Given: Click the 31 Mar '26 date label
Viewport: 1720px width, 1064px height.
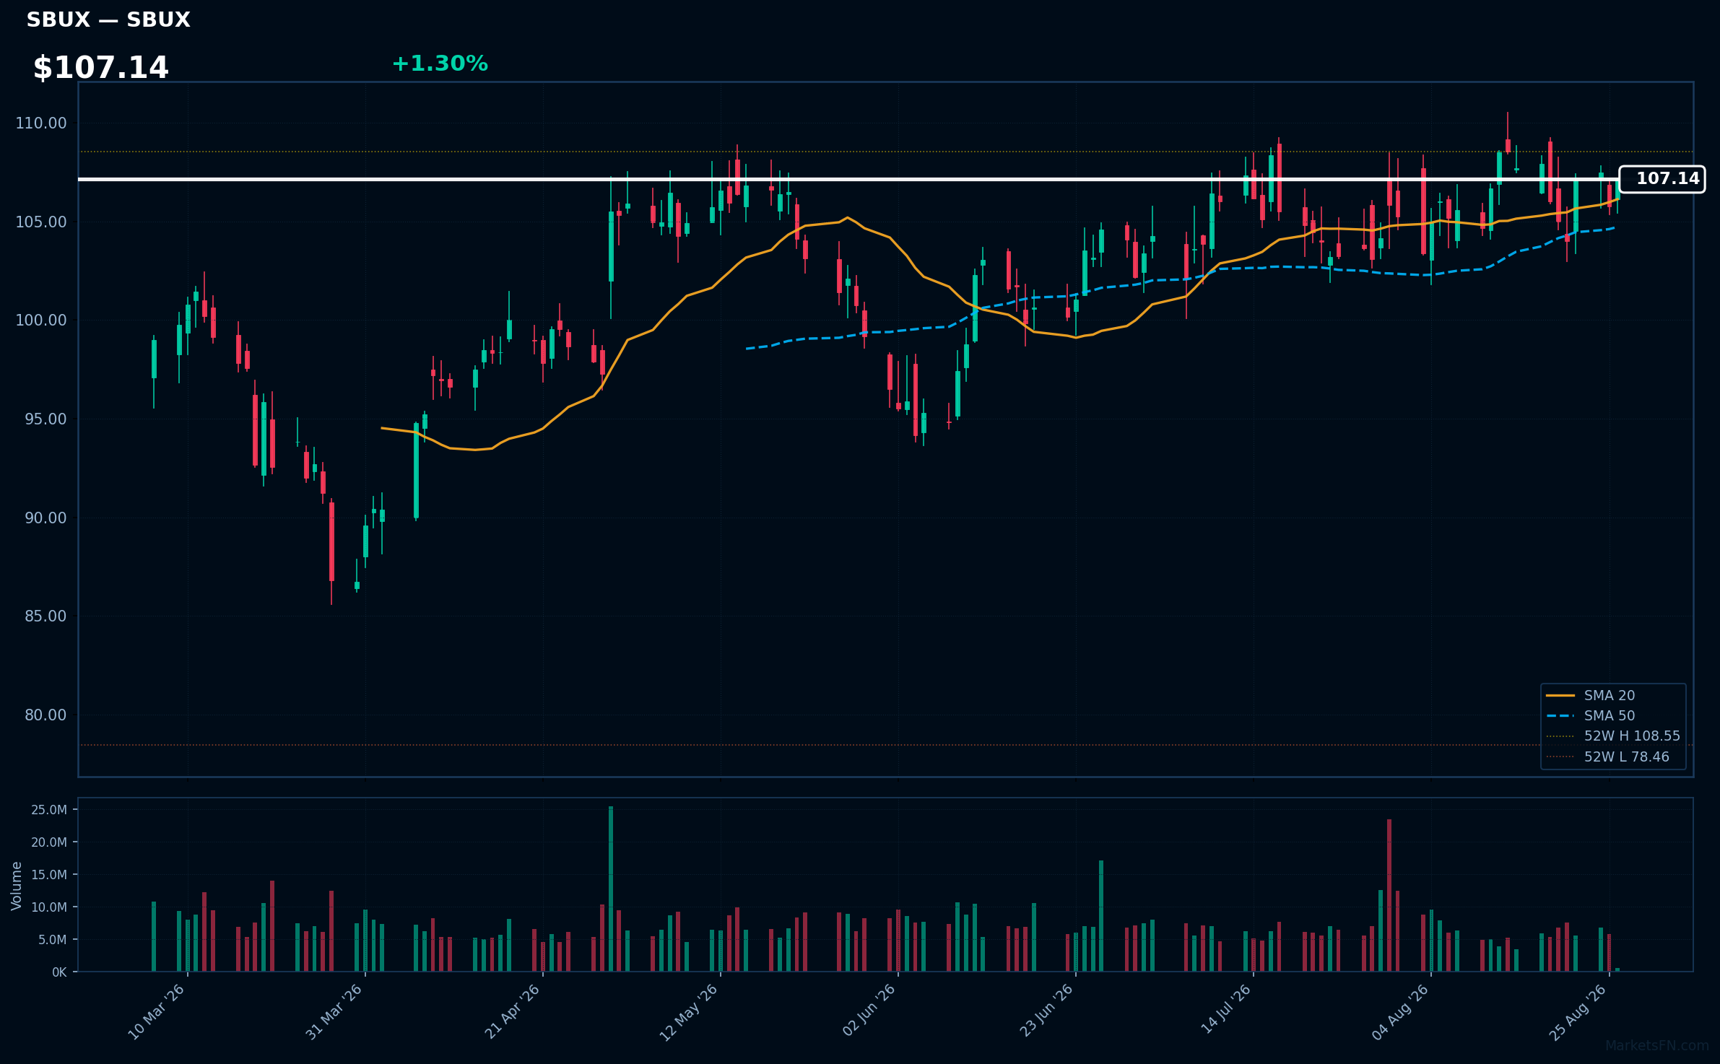Looking at the screenshot, I should [334, 1012].
